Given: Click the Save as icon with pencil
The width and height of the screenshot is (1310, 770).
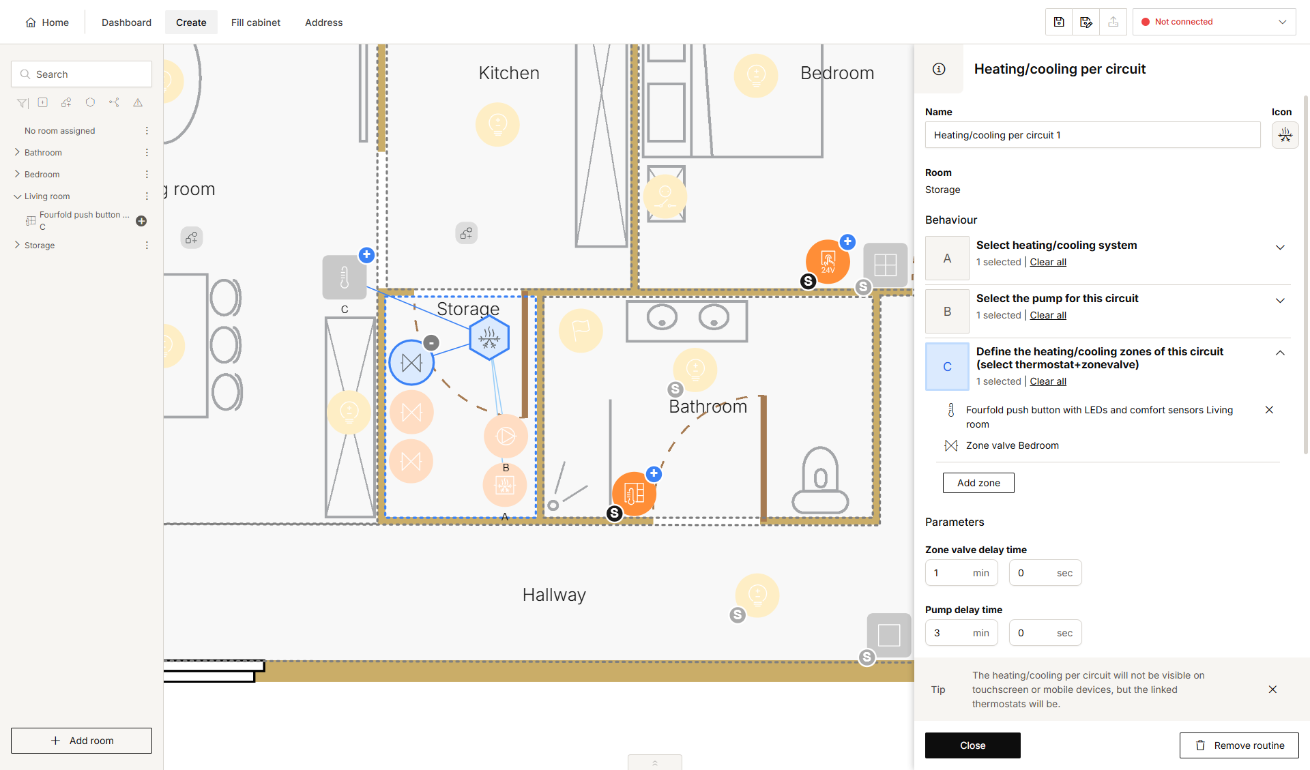Looking at the screenshot, I should (1086, 22).
